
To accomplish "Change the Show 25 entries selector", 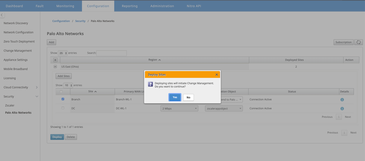I will coord(63,53).
